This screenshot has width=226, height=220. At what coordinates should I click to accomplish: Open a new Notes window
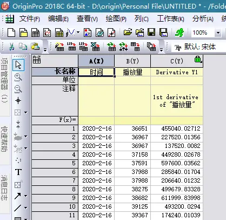click(99, 33)
